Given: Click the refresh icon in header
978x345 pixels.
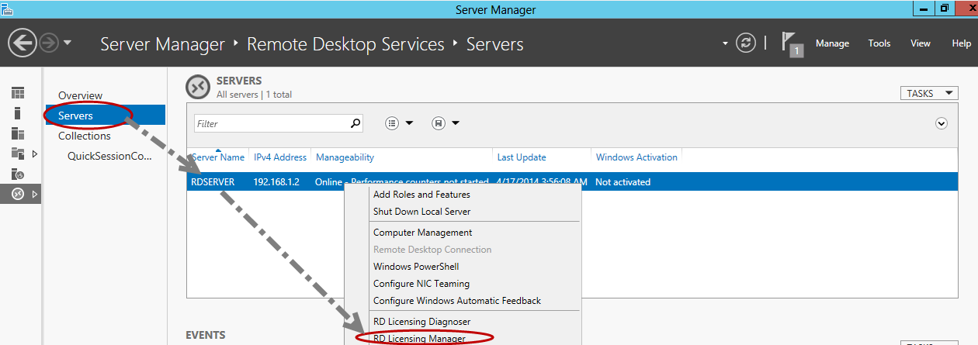Looking at the screenshot, I should (745, 43).
